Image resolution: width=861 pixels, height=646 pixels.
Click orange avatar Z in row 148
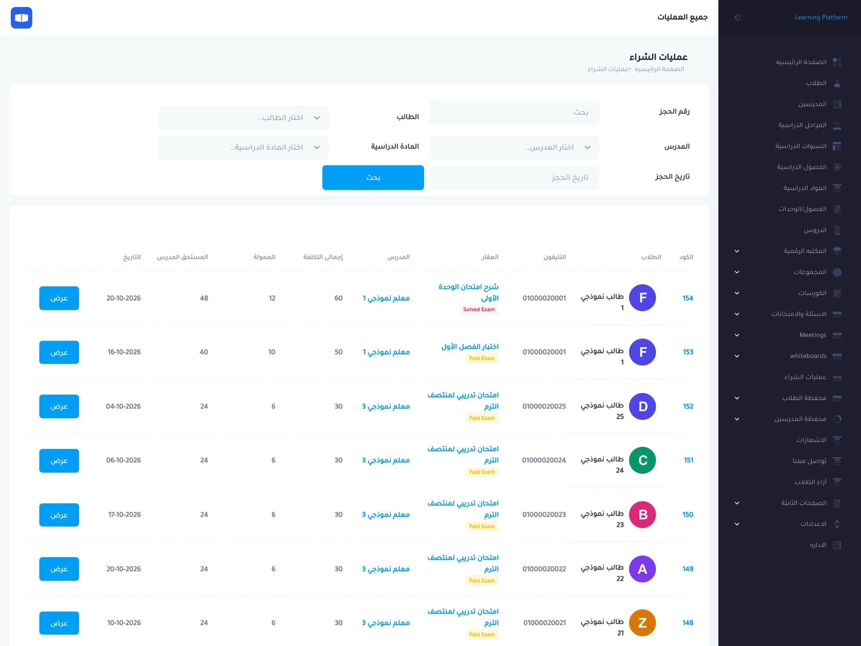pyautogui.click(x=642, y=623)
